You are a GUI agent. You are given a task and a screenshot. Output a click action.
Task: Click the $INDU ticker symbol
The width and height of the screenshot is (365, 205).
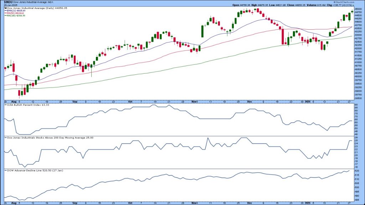[x=8, y=2]
